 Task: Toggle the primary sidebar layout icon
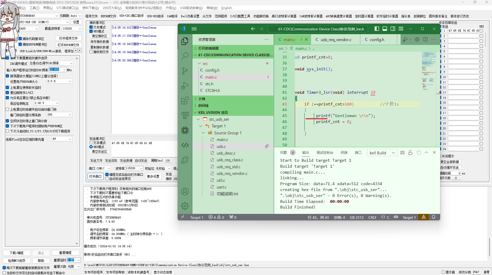(x=377, y=29)
